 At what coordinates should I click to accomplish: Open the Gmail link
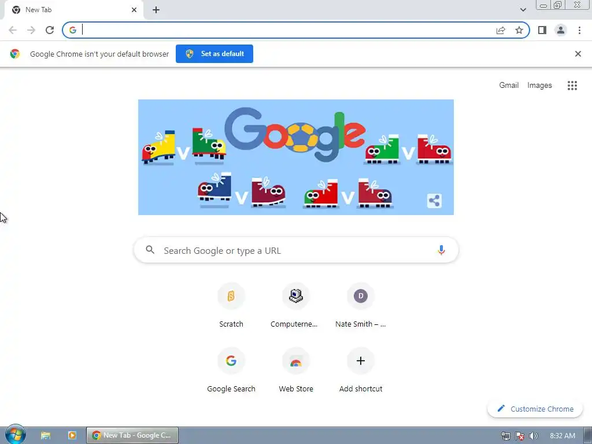point(509,86)
